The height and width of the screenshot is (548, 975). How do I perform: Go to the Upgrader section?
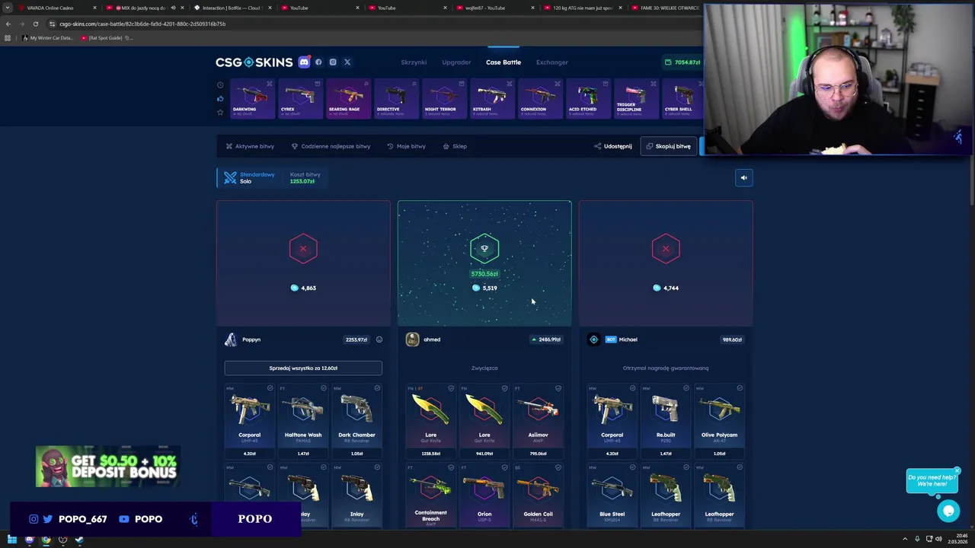[x=456, y=62]
